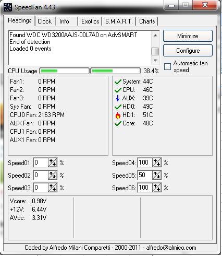Focus the Speed05 field showing 50
Viewport: 222px width, 256px height.
click(x=145, y=175)
